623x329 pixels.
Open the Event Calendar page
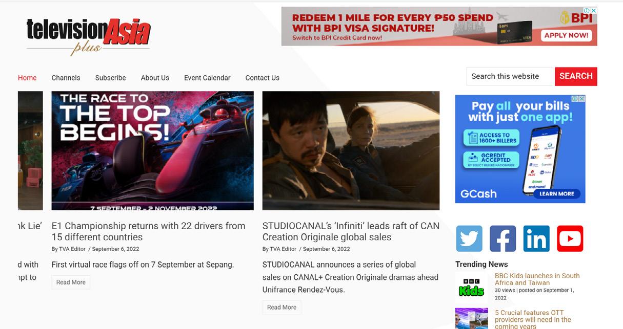pos(207,78)
